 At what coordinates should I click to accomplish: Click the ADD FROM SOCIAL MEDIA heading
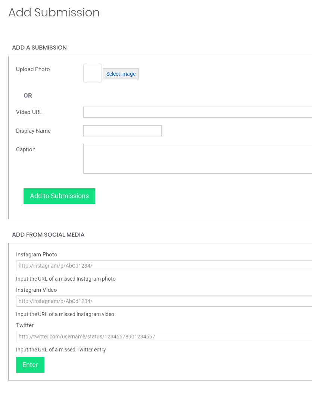48,235
